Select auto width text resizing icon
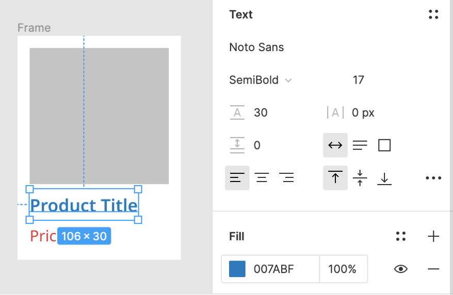This screenshot has width=453, height=295. coord(335,145)
